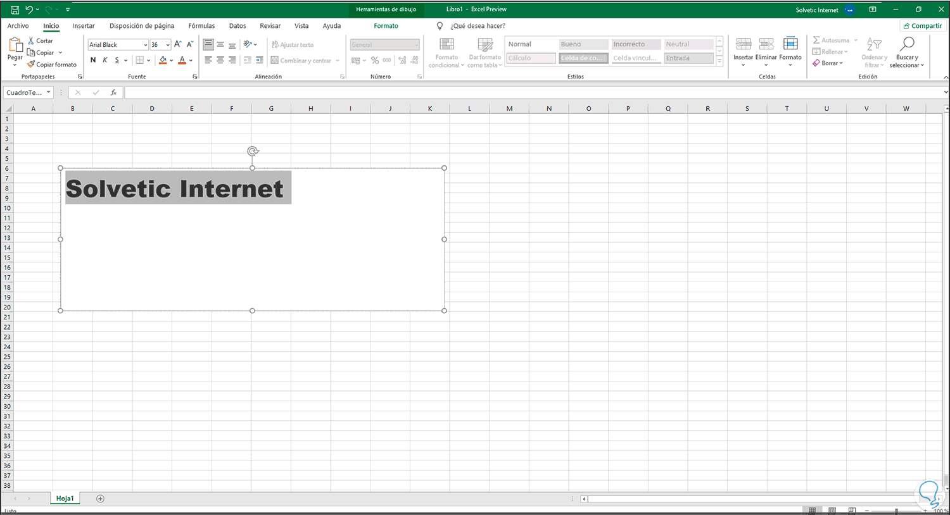This screenshot has height=515, width=950.
Task: Toggle bold with the N button
Action: (x=93, y=60)
